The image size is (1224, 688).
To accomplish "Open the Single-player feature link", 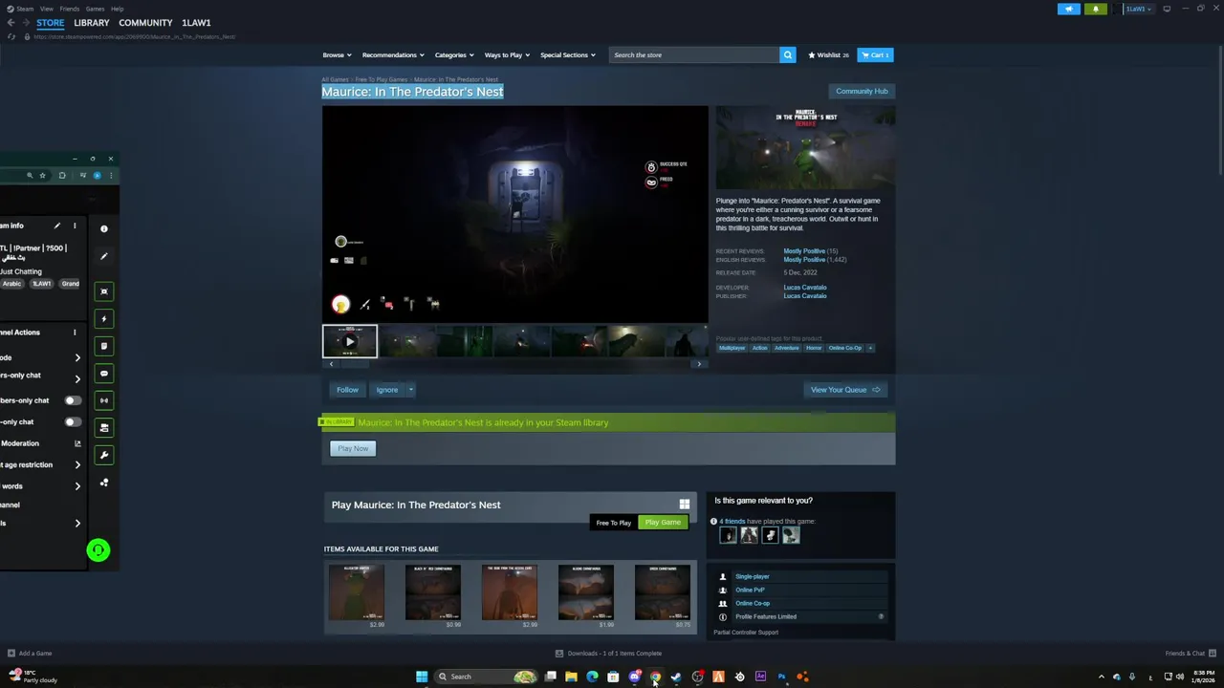I will (752, 576).
